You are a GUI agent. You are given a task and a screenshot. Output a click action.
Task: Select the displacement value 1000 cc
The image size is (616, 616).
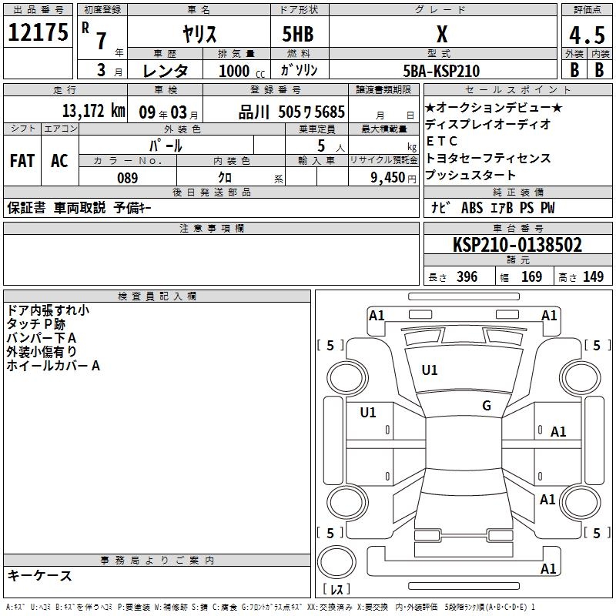pos(242,71)
